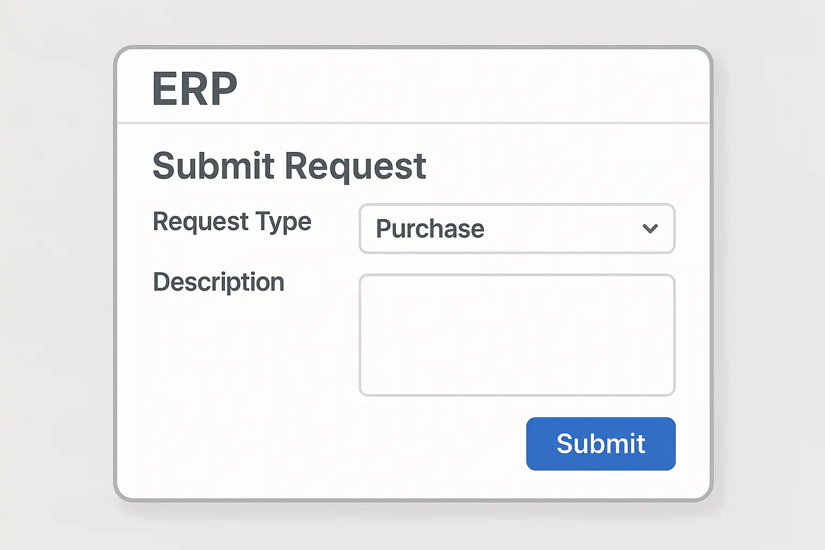
Task: Place cursor in the empty Description box
Action: [x=517, y=335]
